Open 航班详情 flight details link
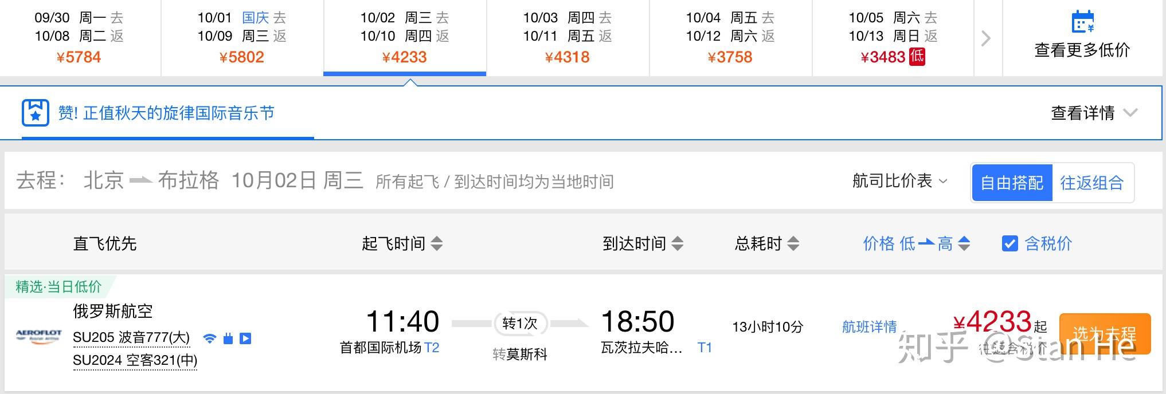This screenshot has width=1166, height=394. click(869, 326)
